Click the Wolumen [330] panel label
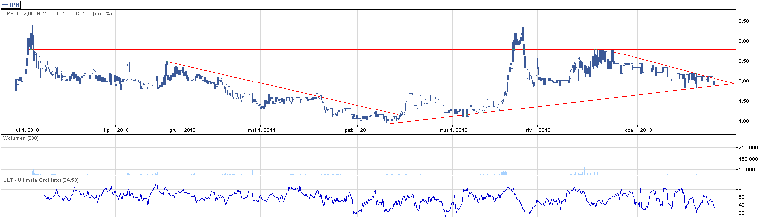Image resolution: width=760 pixels, height=218 pixels. [21, 139]
